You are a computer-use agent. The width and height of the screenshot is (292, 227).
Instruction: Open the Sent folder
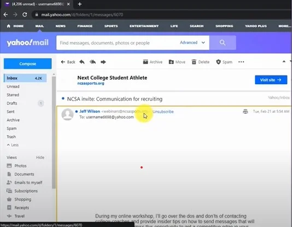point(10,112)
